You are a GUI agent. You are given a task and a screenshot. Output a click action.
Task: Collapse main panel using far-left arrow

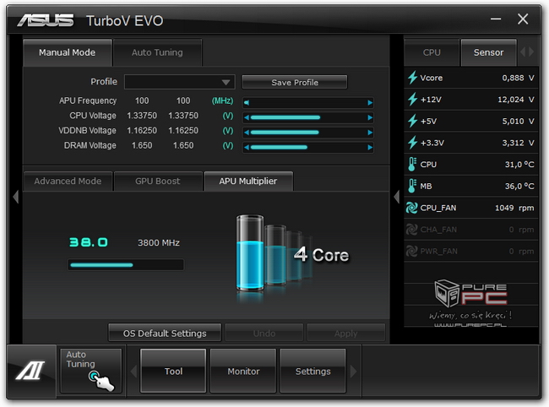(15, 197)
